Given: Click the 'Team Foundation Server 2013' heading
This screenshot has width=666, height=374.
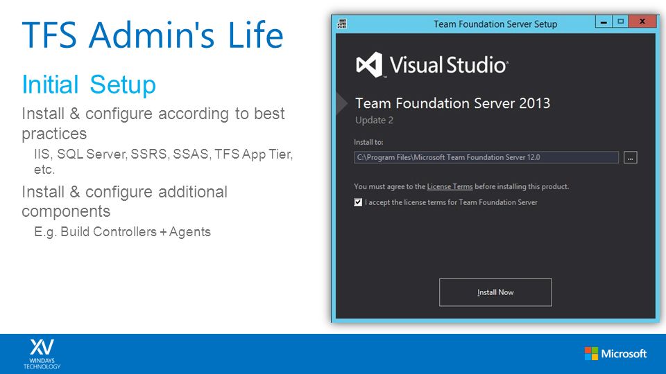Looking at the screenshot, I should (452, 103).
